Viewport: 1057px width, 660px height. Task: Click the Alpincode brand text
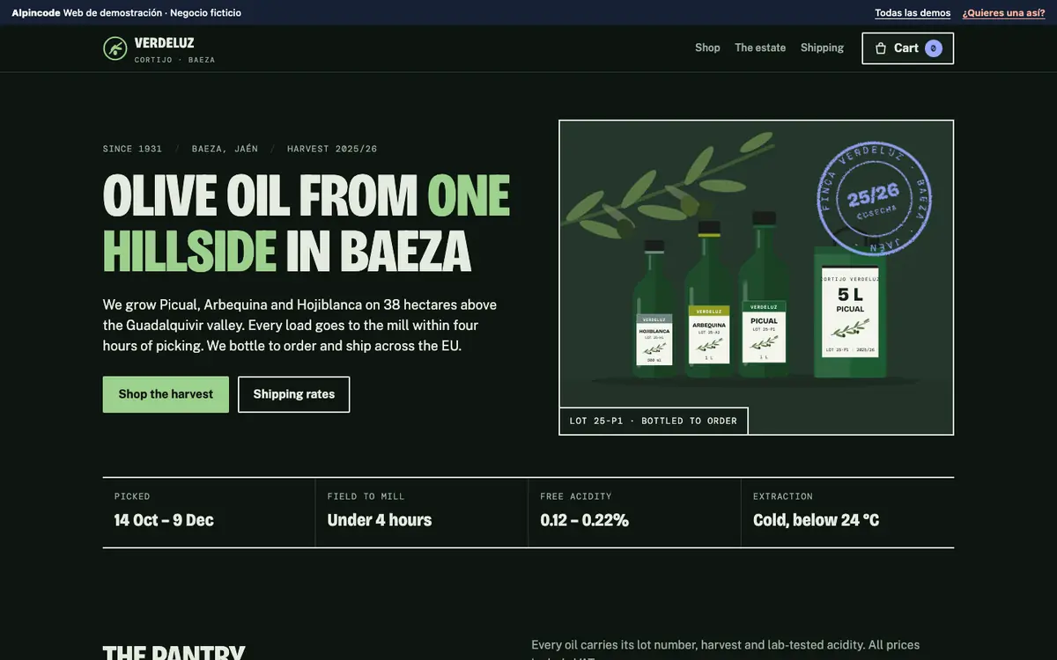(x=36, y=12)
